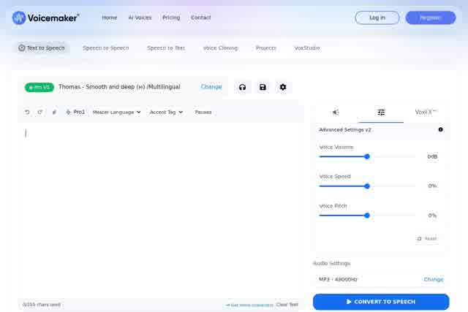Click the chars used counter text
Viewport: 468px width, 312px height.
pyautogui.click(x=42, y=305)
